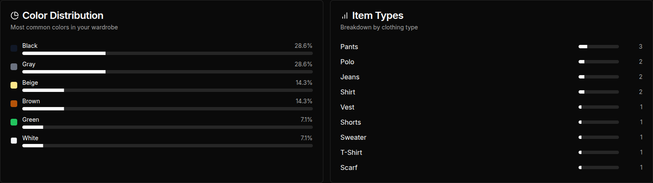Image resolution: width=653 pixels, height=183 pixels.
Task: Select the Beige color swatch
Action: point(14,85)
